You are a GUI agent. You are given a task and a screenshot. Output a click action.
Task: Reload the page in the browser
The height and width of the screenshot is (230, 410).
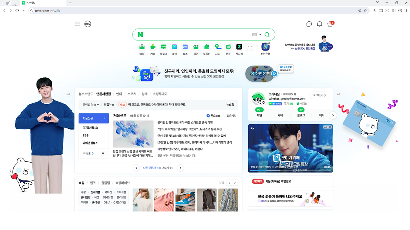point(17,10)
